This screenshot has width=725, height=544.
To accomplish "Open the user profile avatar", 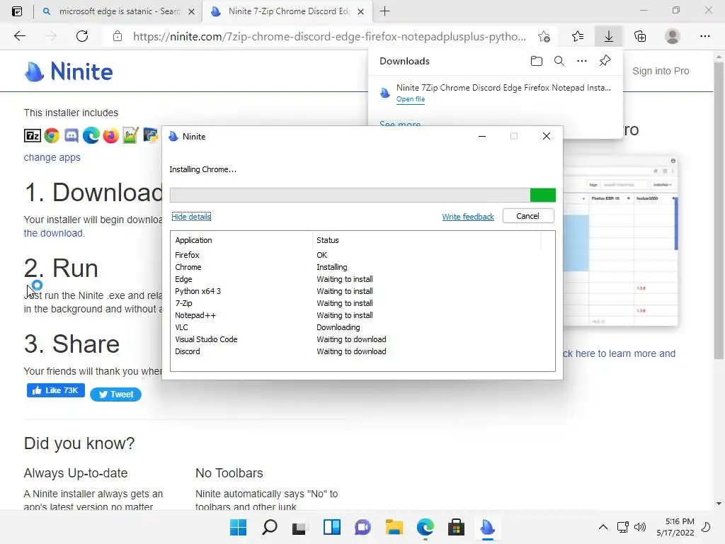I will tap(673, 36).
